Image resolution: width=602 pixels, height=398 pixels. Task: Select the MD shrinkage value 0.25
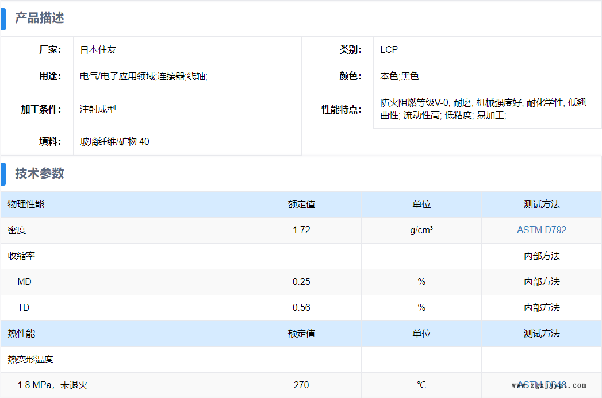pos(301,282)
